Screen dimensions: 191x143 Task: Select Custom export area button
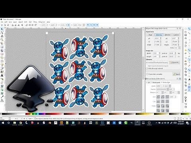pos(176,35)
